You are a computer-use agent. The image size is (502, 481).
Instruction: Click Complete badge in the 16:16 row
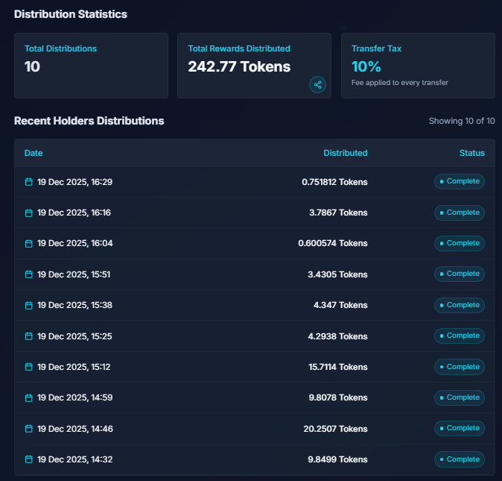[460, 213]
